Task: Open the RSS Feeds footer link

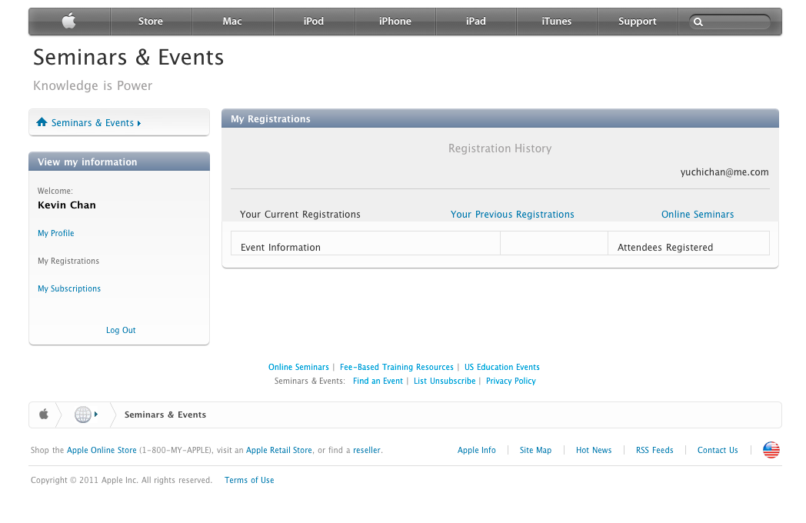Action: tap(654, 450)
